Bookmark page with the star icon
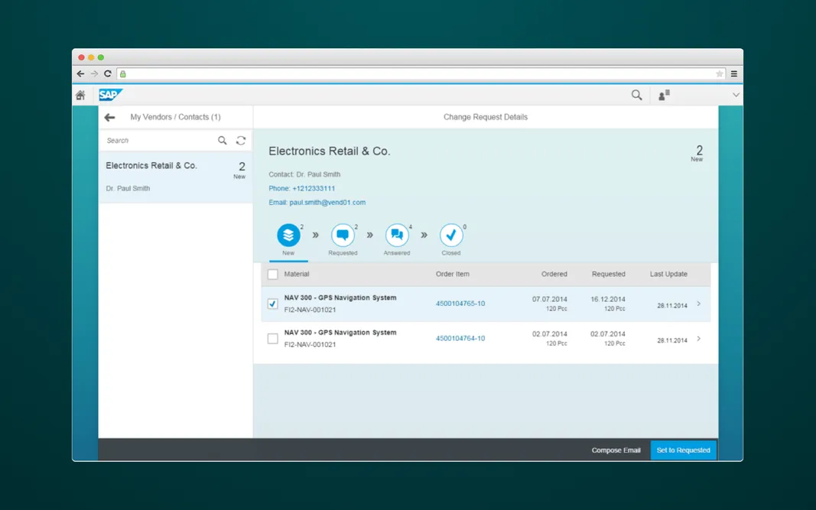816x510 pixels. [x=719, y=74]
